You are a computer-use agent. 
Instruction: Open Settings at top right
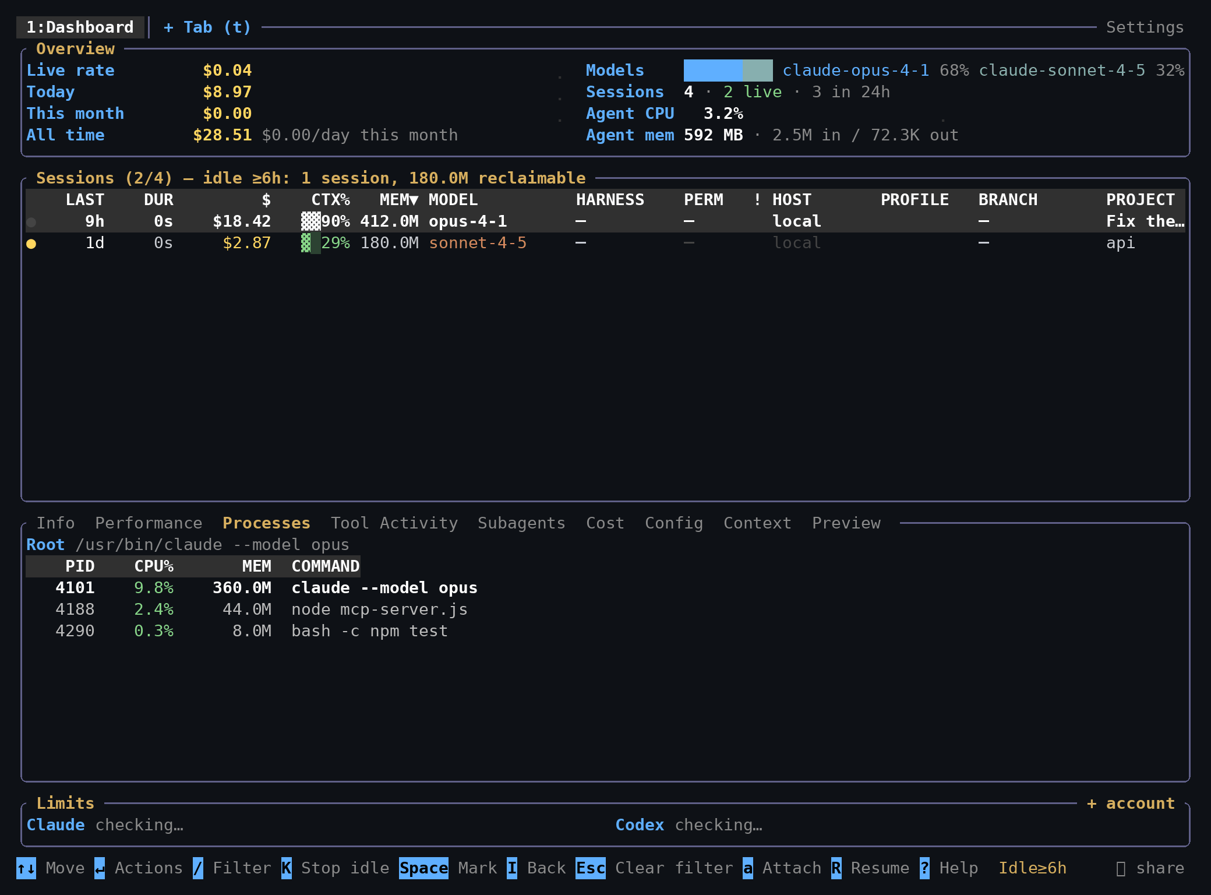[x=1145, y=27]
